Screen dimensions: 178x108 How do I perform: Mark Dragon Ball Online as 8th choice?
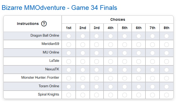[167, 36]
